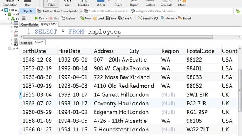Expand the Functions tree node
This screenshot has height=136, width=242.
12,31
